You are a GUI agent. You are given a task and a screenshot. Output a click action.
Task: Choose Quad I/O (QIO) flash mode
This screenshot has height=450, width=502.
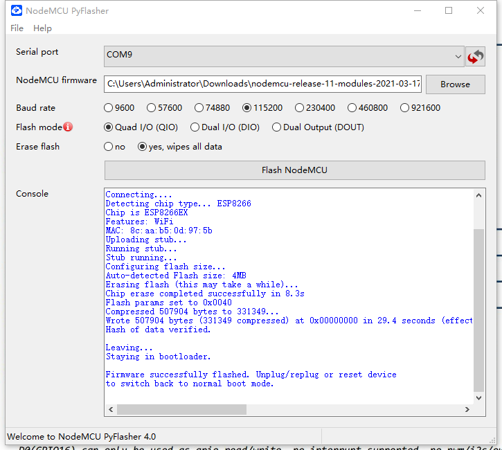coord(141,127)
